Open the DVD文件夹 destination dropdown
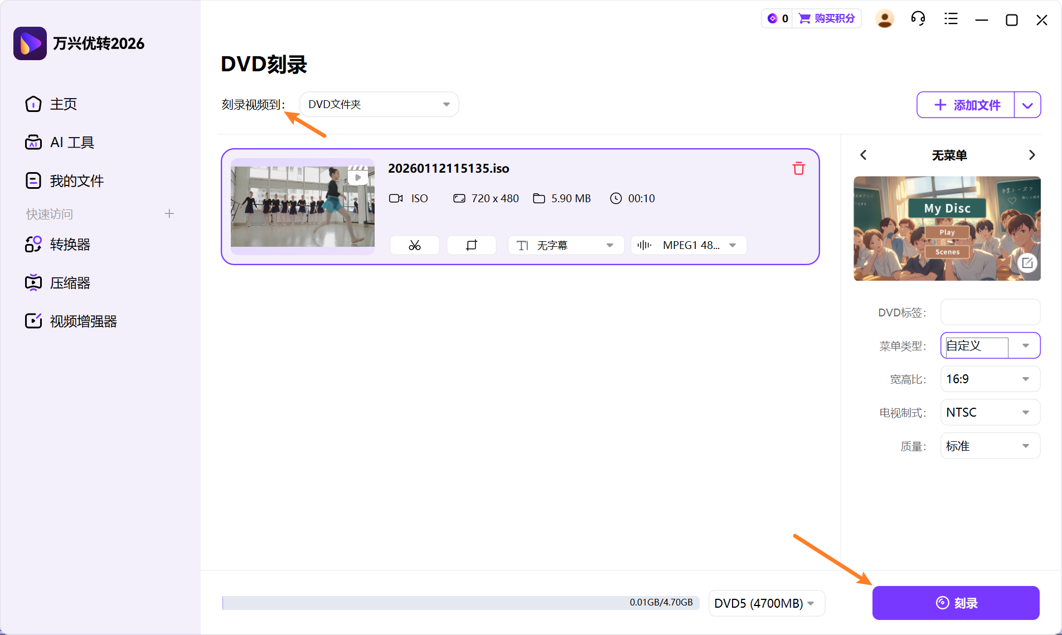This screenshot has height=635, width=1062. [379, 104]
